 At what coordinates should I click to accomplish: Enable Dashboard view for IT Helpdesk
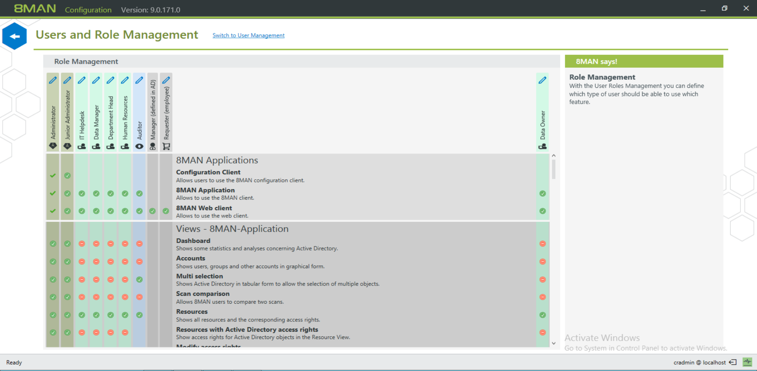click(82, 244)
